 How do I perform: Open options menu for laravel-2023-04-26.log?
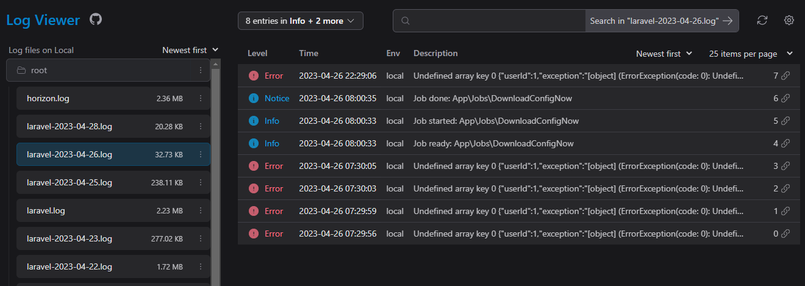[x=201, y=154]
